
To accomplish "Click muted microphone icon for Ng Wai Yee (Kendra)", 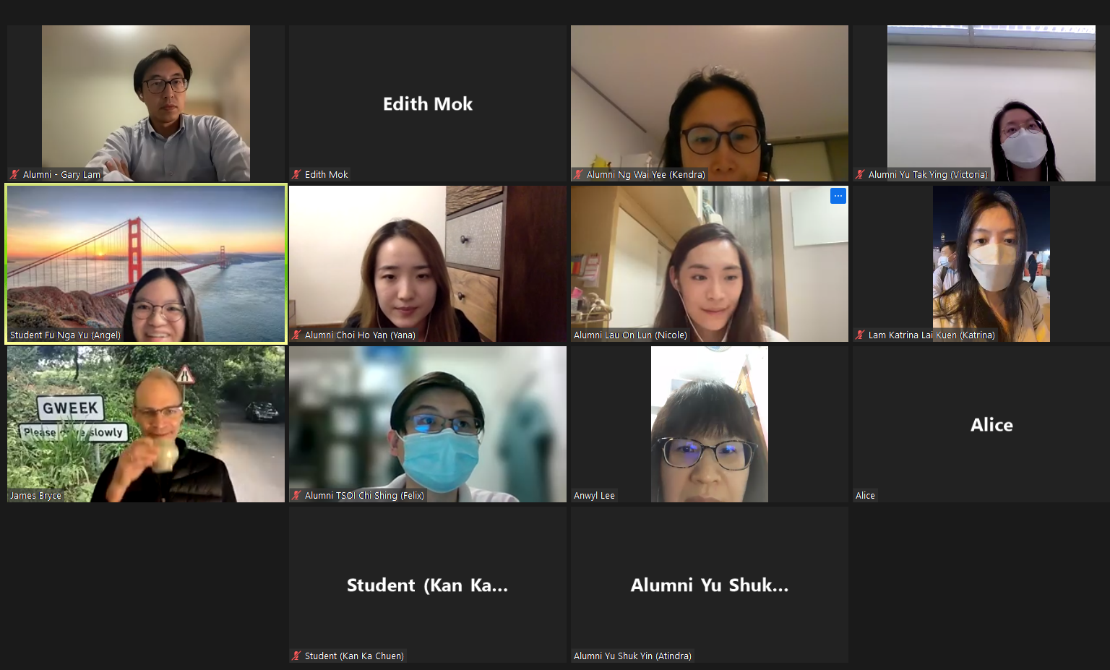I will click(578, 175).
